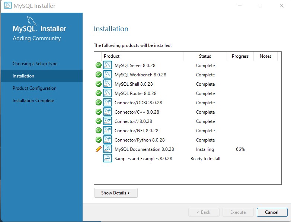Select the MySQL Workbench 8.0.28 row text

pyautogui.click(x=140, y=74)
